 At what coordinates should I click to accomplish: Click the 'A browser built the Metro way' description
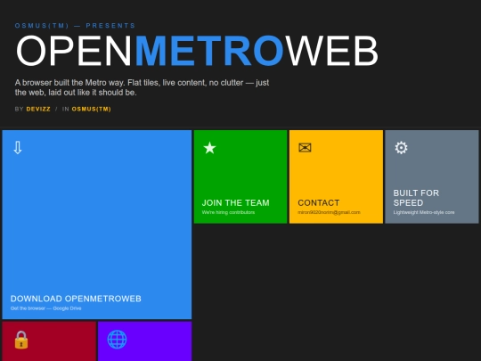142,87
